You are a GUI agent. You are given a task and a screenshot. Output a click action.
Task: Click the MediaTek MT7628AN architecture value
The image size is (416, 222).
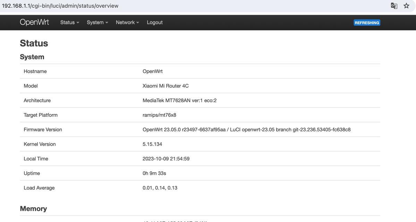[x=180, y=101]
